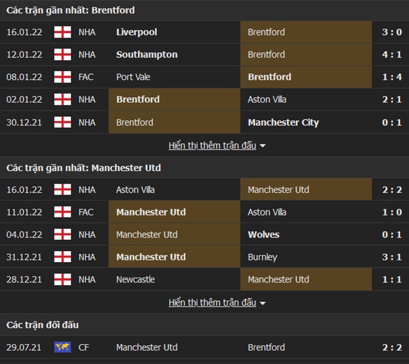Click flag icon in Manchester Utd vs Wolves row
Viewport: 409px width, 364px height.
click(x=63, y=234)
